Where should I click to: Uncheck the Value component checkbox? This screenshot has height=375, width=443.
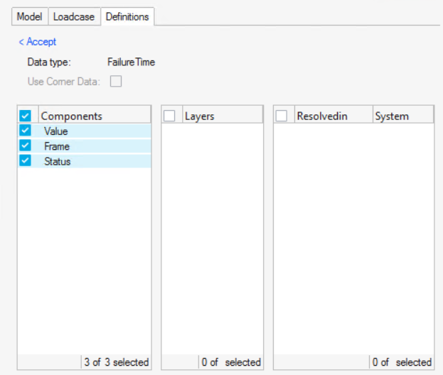pos(26,131)
